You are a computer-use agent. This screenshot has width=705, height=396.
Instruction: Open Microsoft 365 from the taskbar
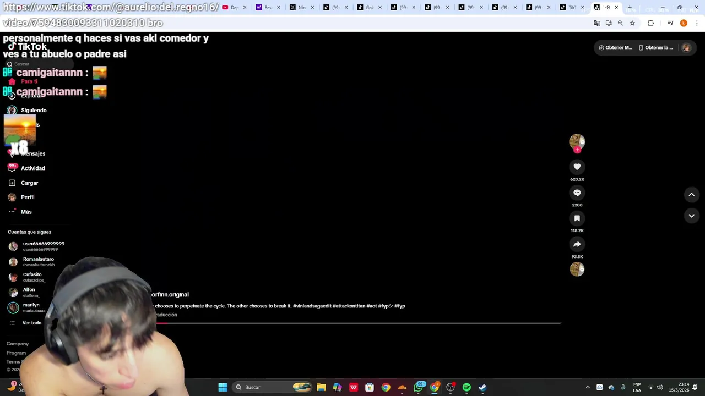click(x=337, y=387)
